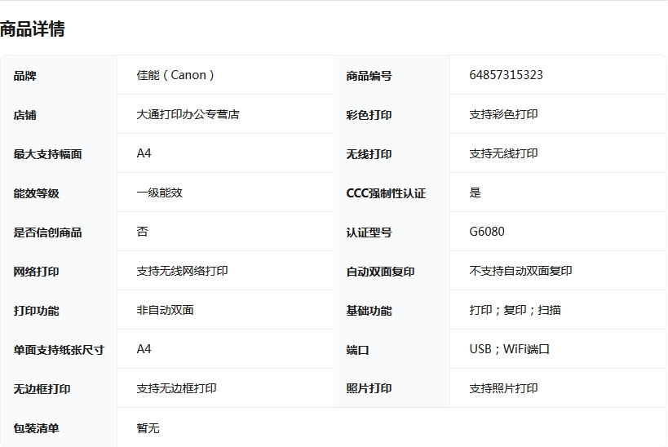Click the 打印；复印；扫描 value
This screenshot has width=668, height=447.
(x=515, y=310)
